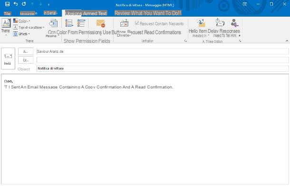Switch to the Message ribbon tab
Viewport: 290px width, 186px height.
(28, 13)
